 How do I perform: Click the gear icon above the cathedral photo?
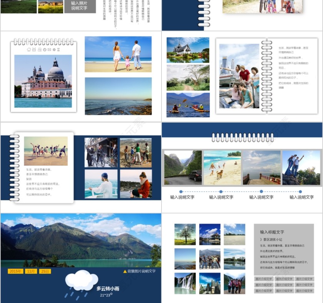[x=54, y=50]
